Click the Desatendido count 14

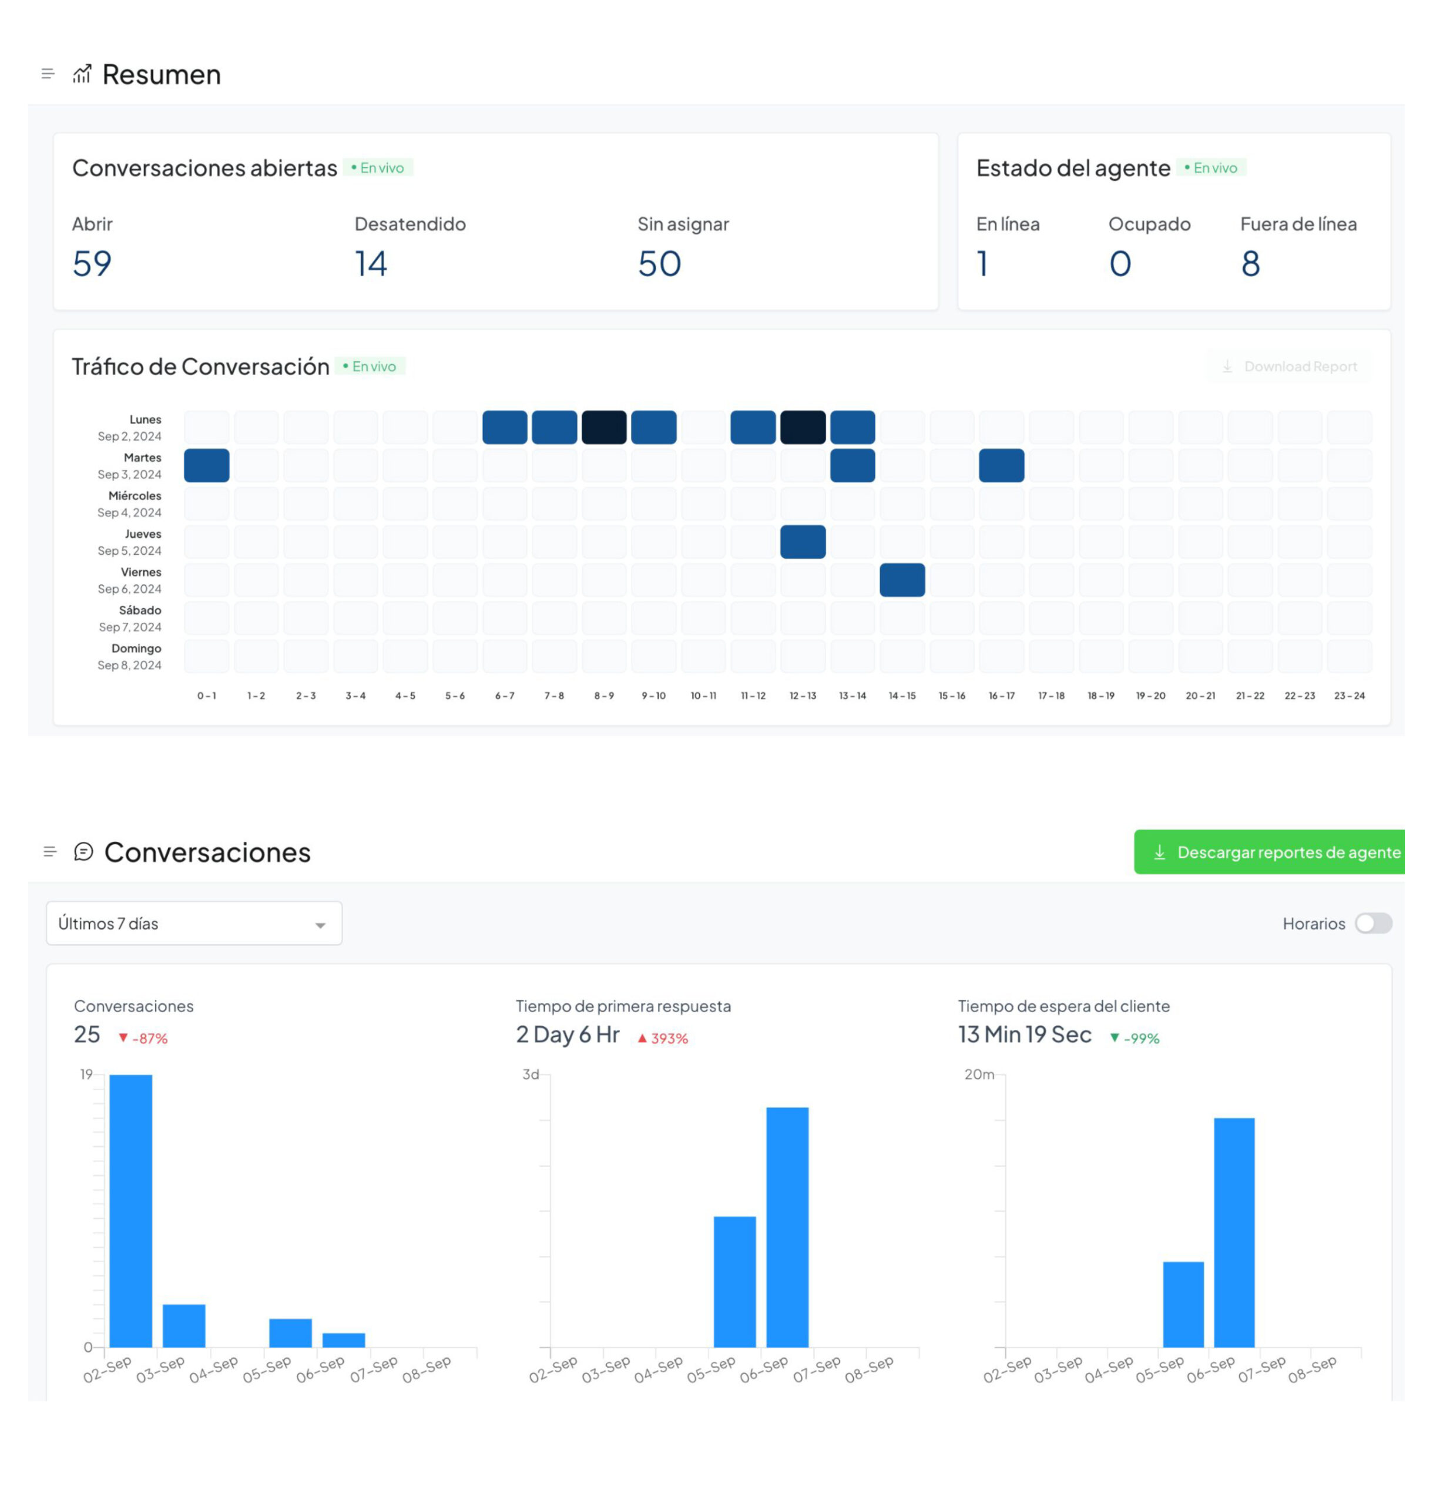[x=371, y=264]
